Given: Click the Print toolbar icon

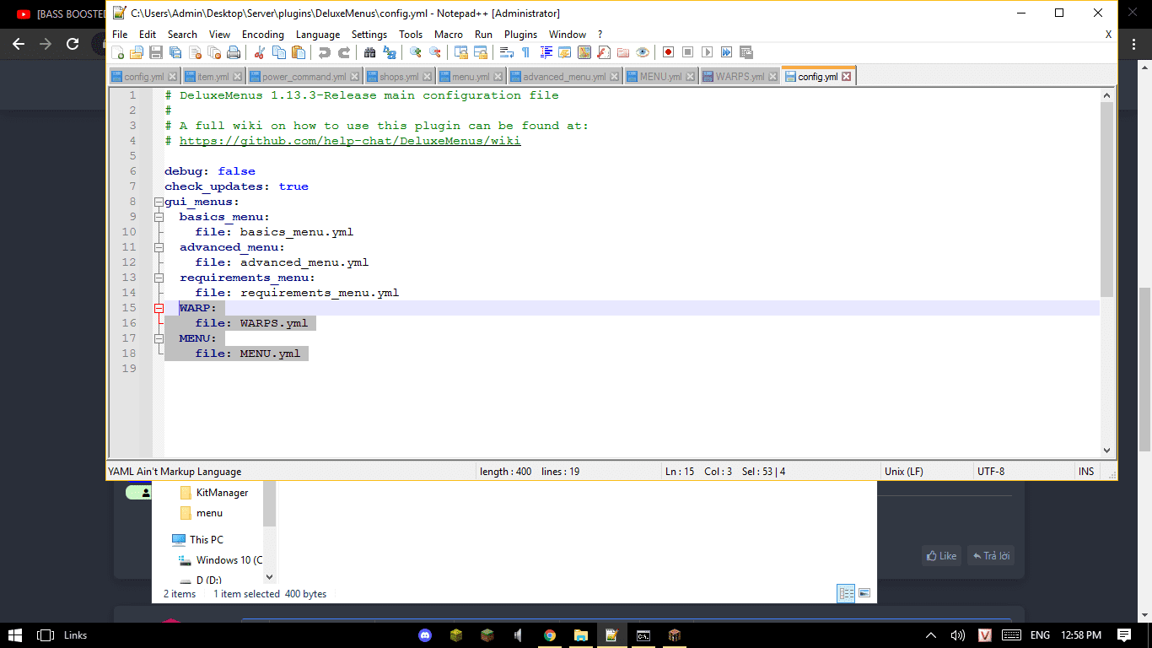Looking at the screenshot, I should [234, 52].
